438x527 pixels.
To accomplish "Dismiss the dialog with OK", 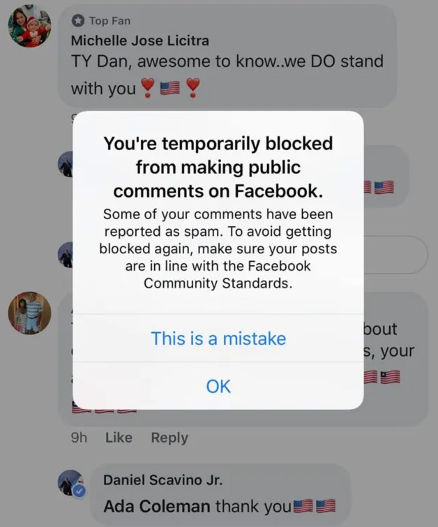I will [218, 386].
